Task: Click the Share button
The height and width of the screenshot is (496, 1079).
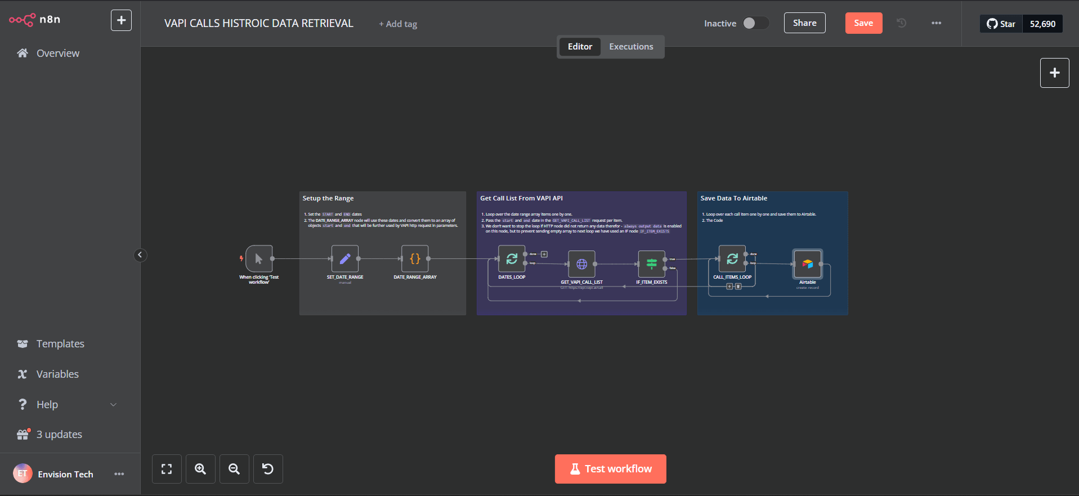Action: click(804, 23)
